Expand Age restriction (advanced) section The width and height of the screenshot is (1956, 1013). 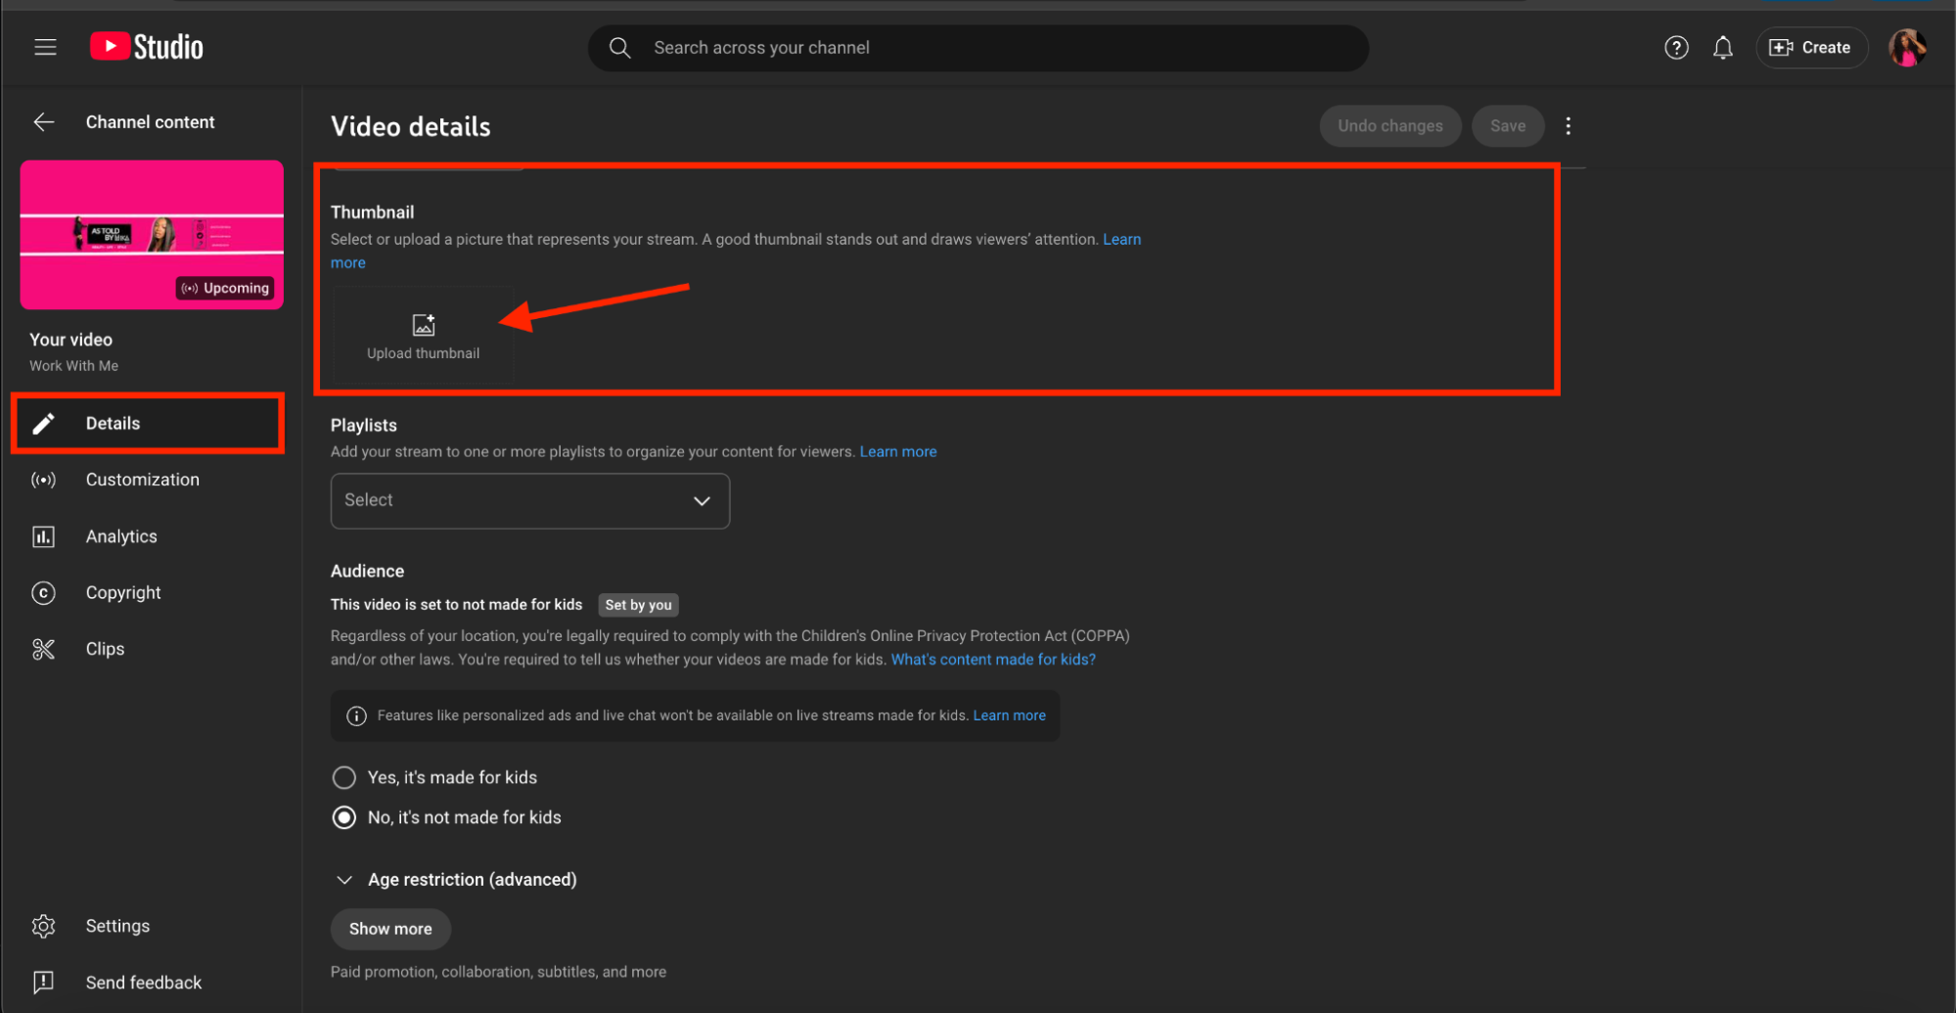[x=344, y=880]
